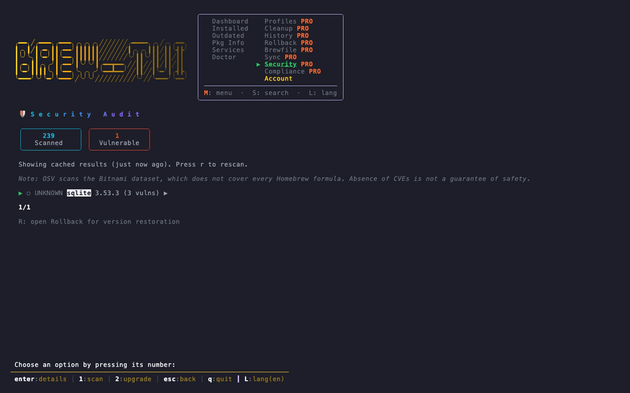630x393 pixels.
Task: Click the OSV Bitnami dataset note
Action: [274, 179]
